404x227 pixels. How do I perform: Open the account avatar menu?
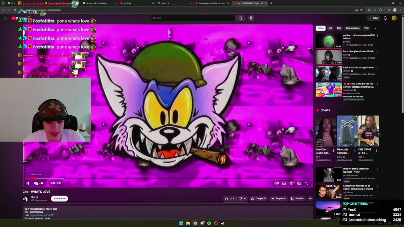pos(394,18)
